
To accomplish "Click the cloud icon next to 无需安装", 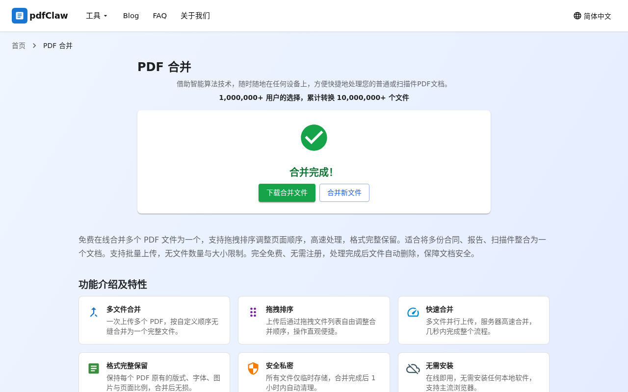I will pos(413,367).
